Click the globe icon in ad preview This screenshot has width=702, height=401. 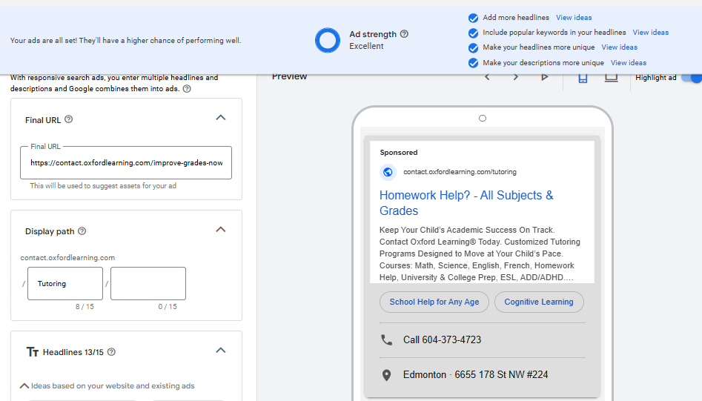point(388,172)
